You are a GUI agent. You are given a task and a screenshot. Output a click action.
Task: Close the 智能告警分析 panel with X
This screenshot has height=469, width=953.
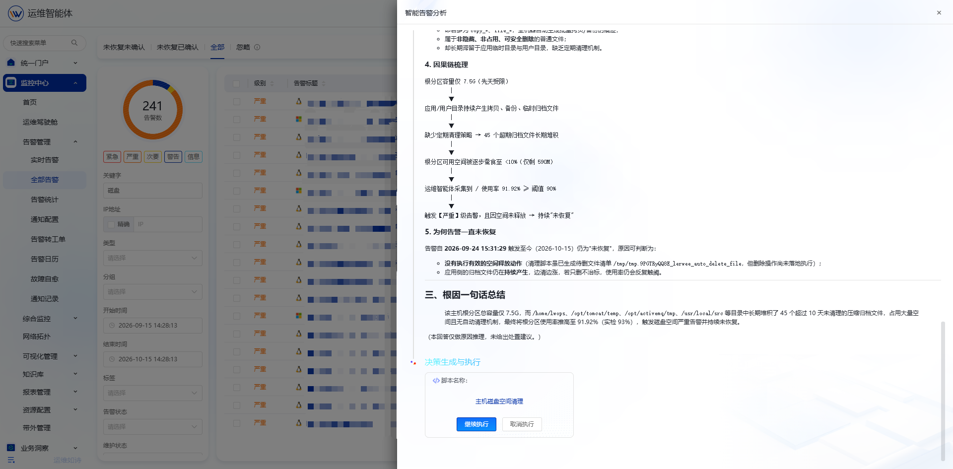tap(939, 13)
